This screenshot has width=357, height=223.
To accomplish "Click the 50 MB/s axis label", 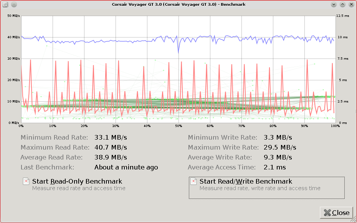I will coord(14,16).
